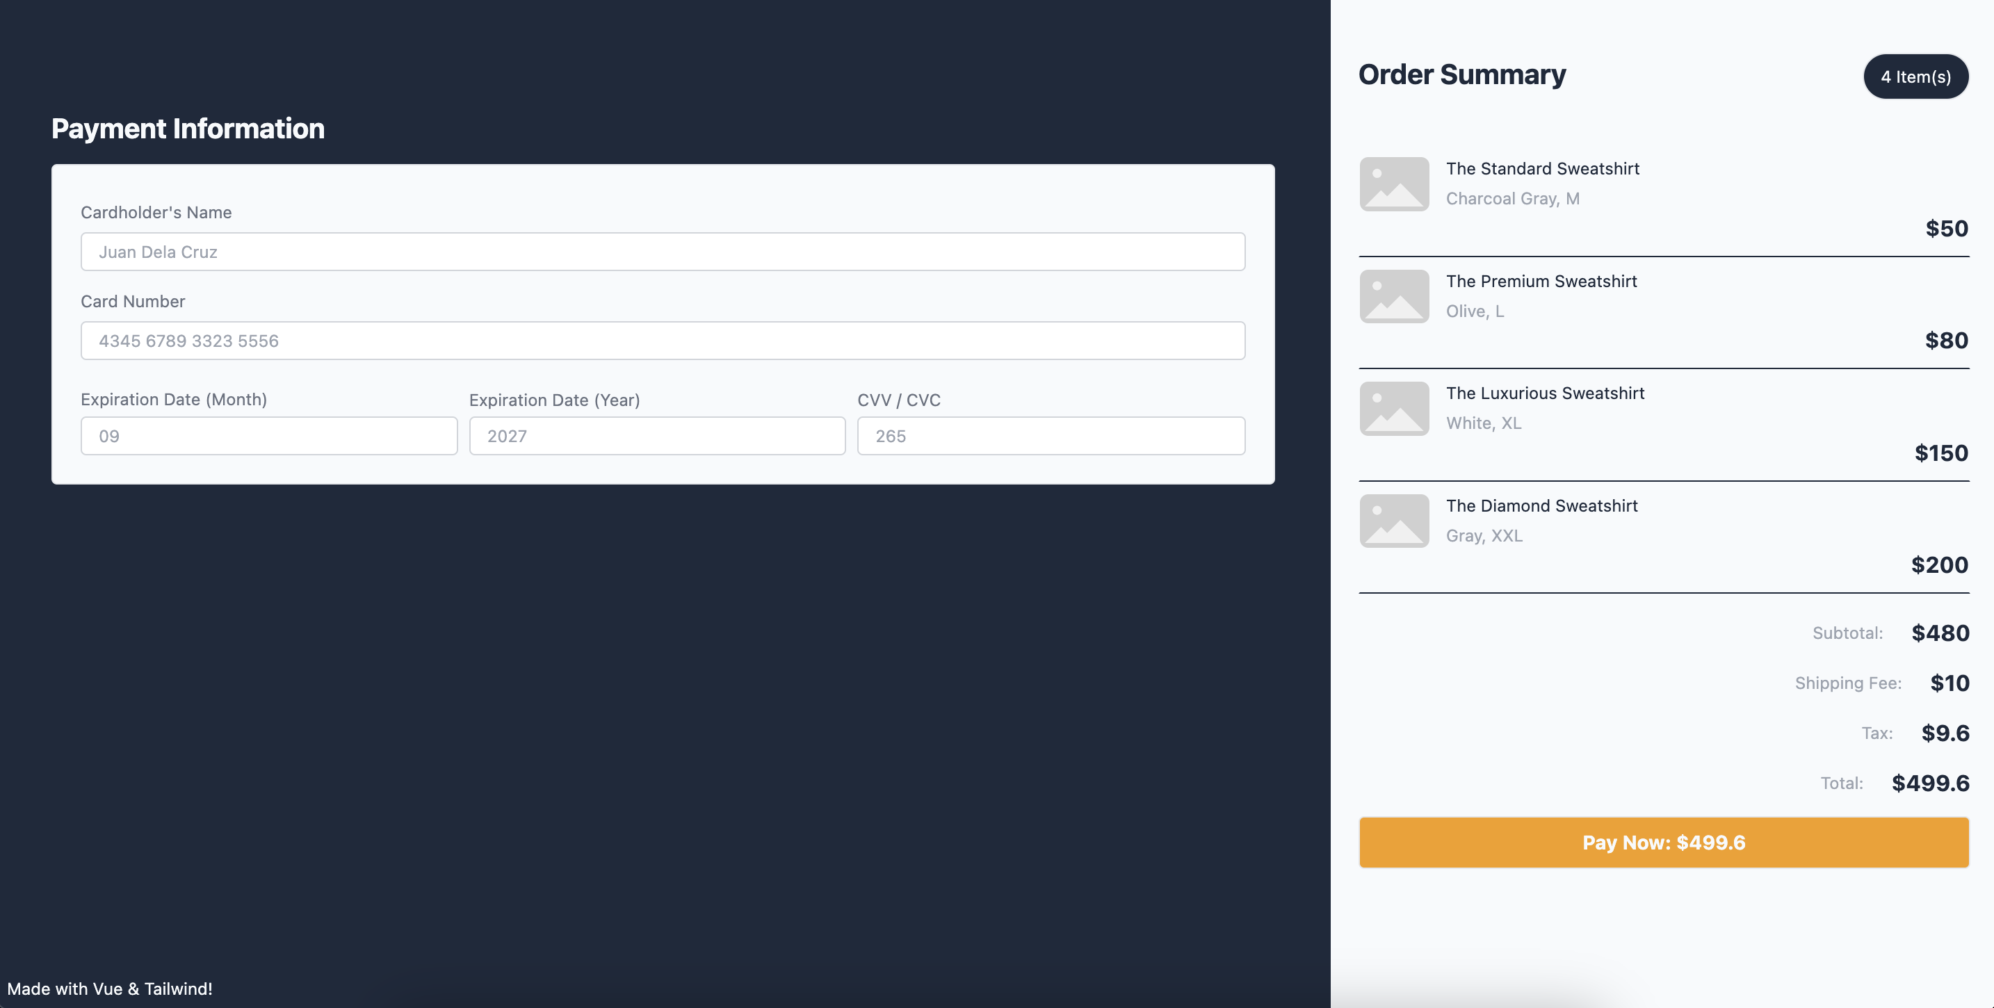Select the Charcoal Gray, M variant text
The height and width of the screenshot is (1008, 1994).
(1512, 198)
